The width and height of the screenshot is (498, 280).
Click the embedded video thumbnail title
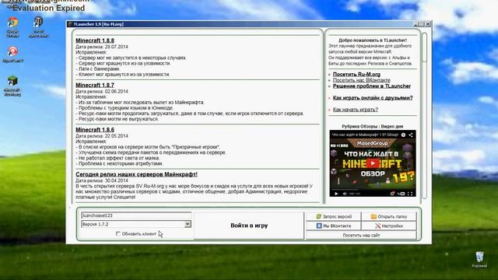(365, 135)
